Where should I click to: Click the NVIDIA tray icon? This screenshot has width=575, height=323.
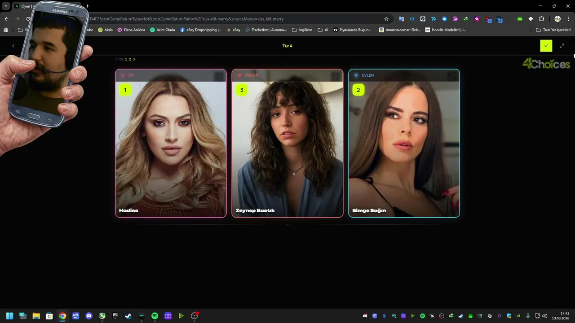pos(518,316)
